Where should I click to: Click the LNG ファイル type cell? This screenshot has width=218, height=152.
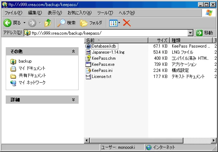(182, 52)
